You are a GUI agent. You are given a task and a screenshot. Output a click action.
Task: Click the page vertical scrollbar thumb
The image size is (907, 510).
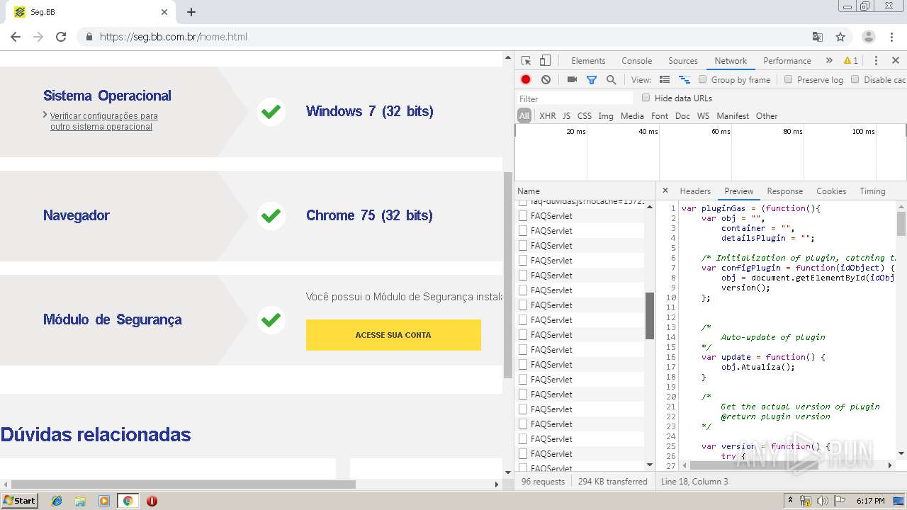point(507,275)
